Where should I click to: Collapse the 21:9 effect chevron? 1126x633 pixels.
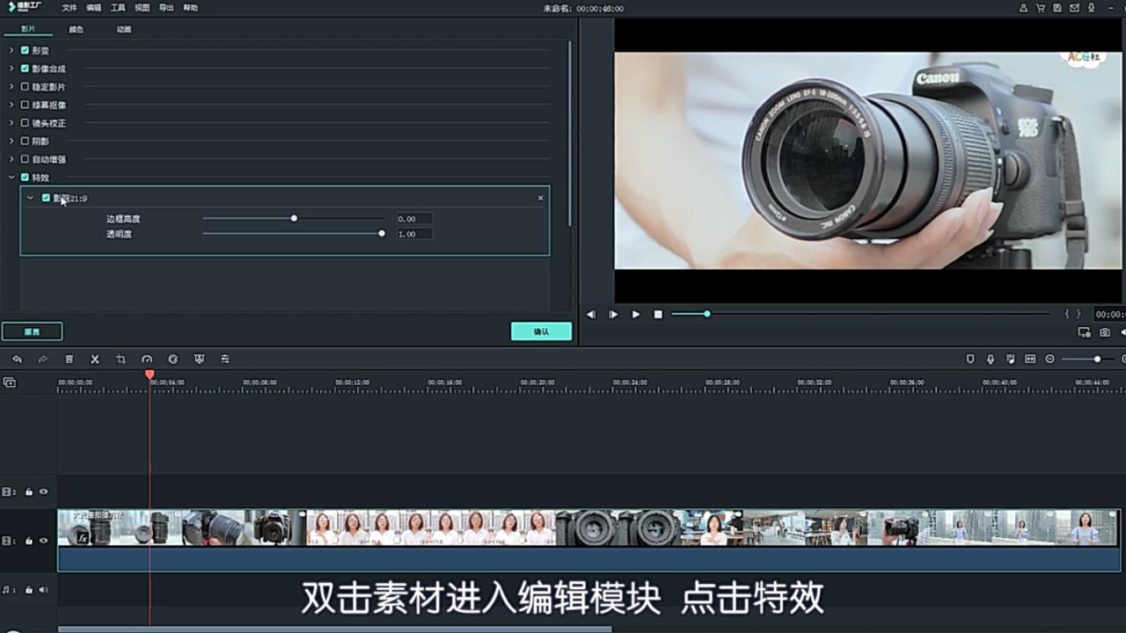point(30,198)
